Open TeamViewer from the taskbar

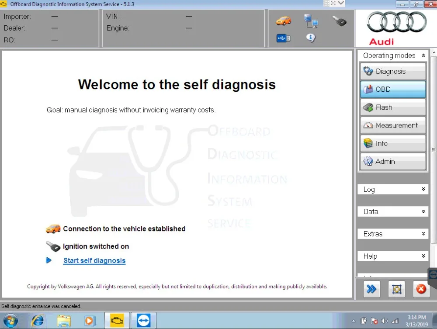[143, 321]
